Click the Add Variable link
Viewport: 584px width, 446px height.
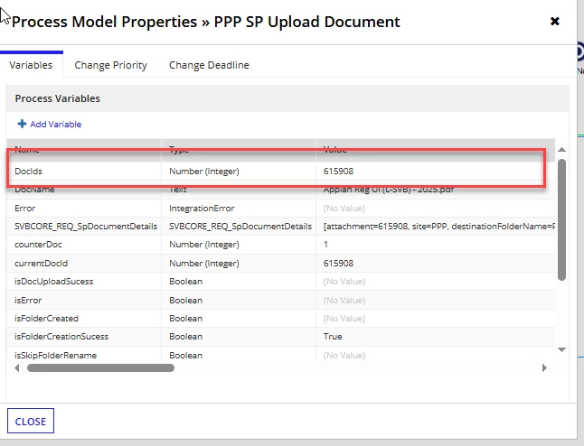click(55, 125)
